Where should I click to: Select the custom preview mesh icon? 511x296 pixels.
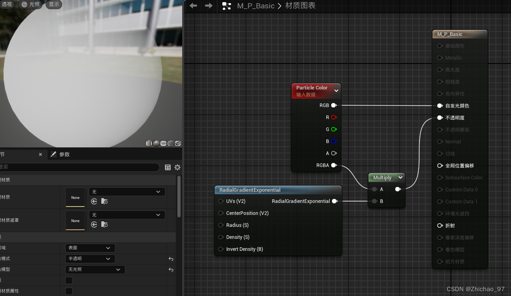177,143
